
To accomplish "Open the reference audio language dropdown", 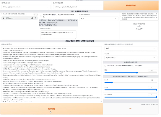I will point(99,19).
